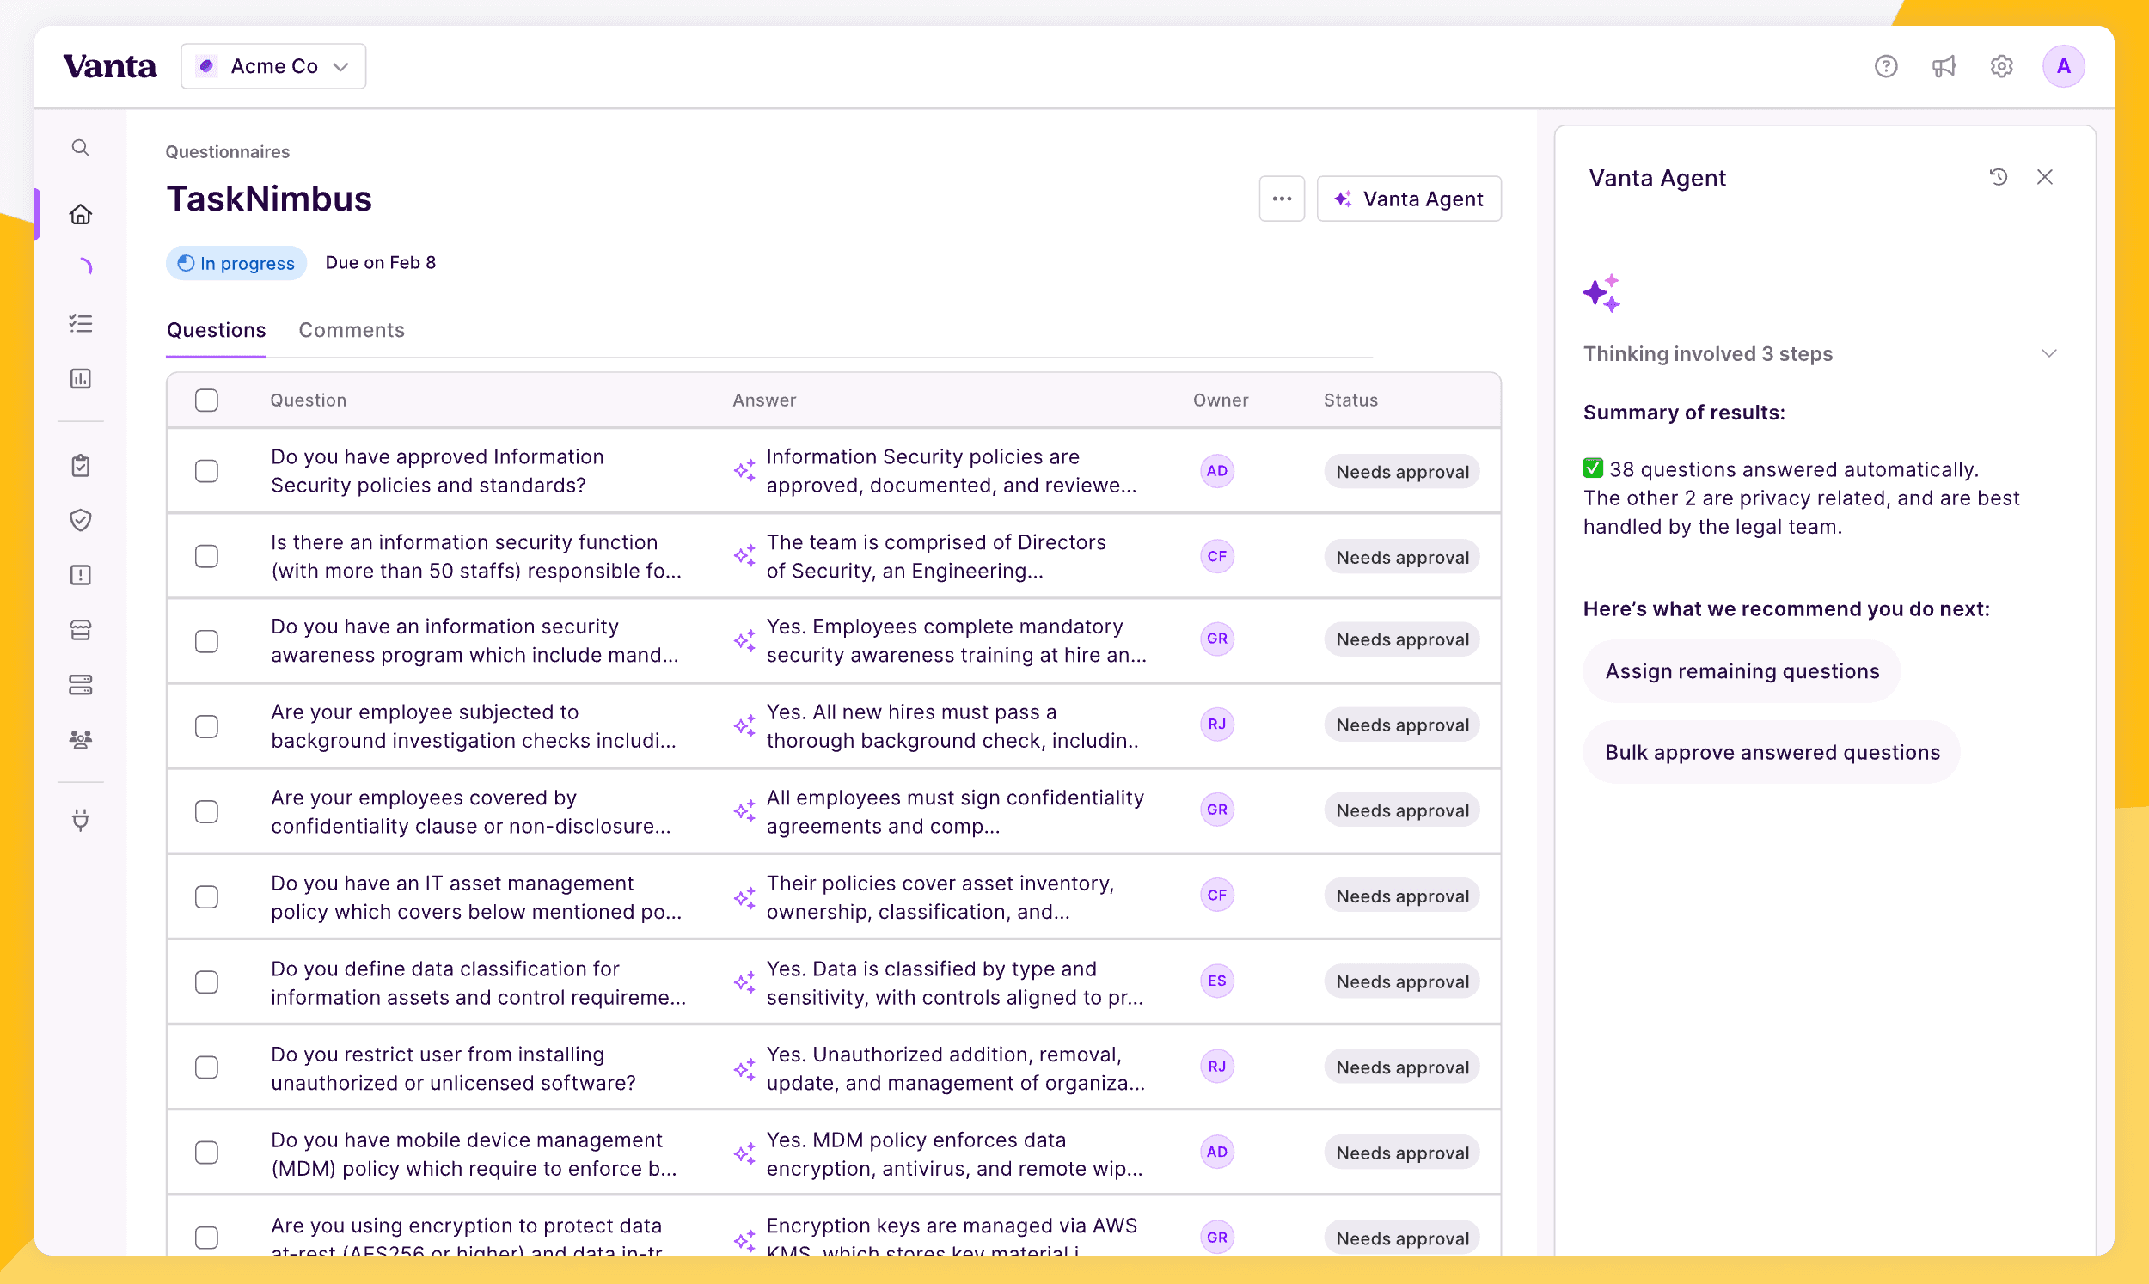Select checkbox for mobile device management question
The height and width of the screenshot is (1284, 2149).
click(x=206, y=1153)
